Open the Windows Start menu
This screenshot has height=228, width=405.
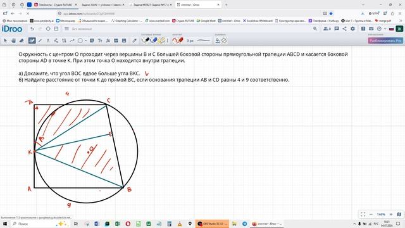pyautogui.click(x=5, y=224)
